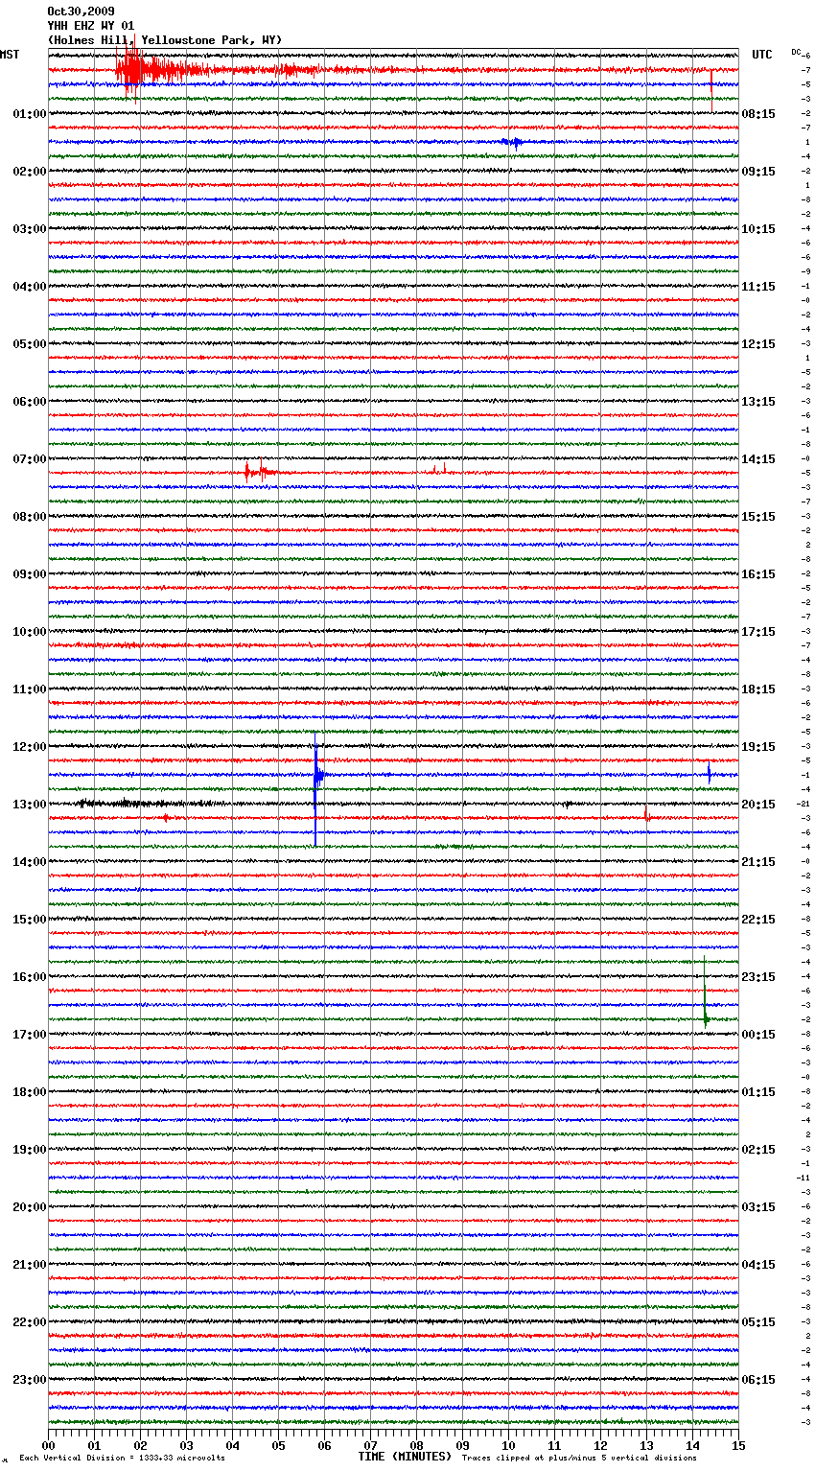Click the 12:15 UTC time label
Viewport: 815px width, 1471px height.
click(x=758, y=344)
